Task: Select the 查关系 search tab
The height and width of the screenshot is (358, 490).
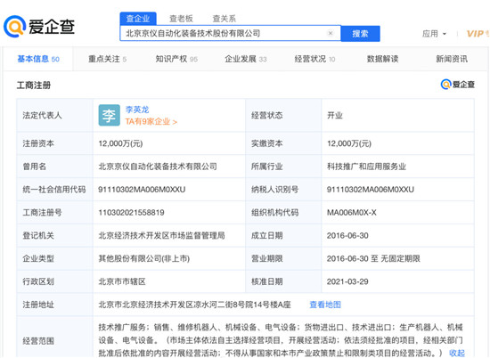Action: 224,19
